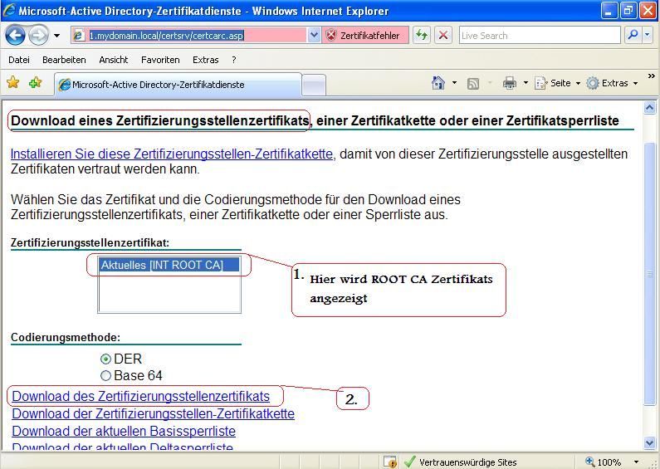Click Download des Zertifizierungsstellenzertifikats link
The width and height of the screenshot is (660, 469).
tap(140, 397)
